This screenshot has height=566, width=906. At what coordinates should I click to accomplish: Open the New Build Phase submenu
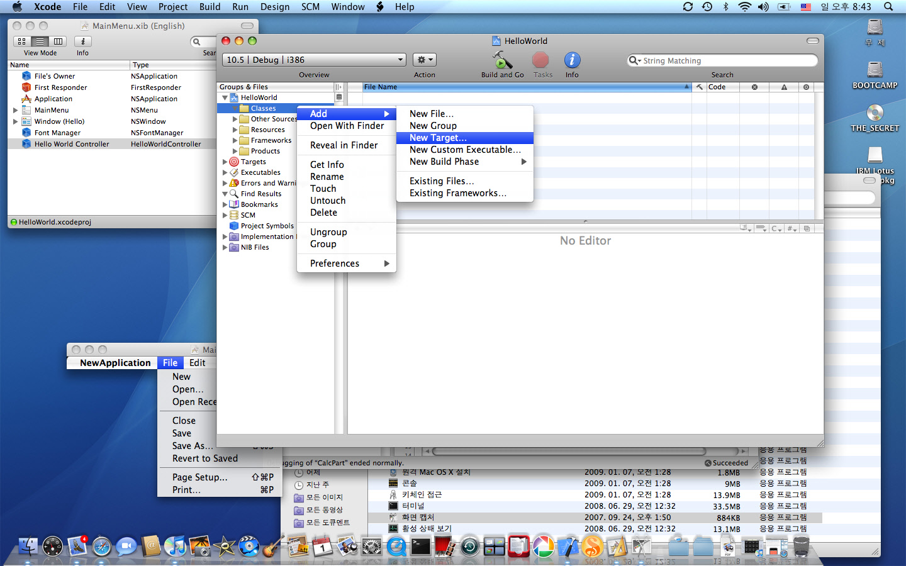point(465,162)
